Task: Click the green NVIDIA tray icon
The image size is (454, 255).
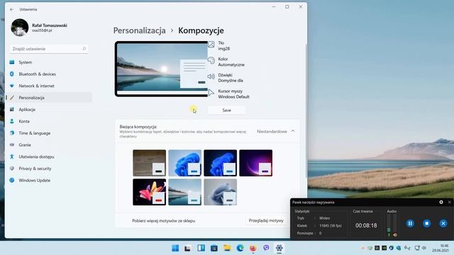Action: pos(384,248)
